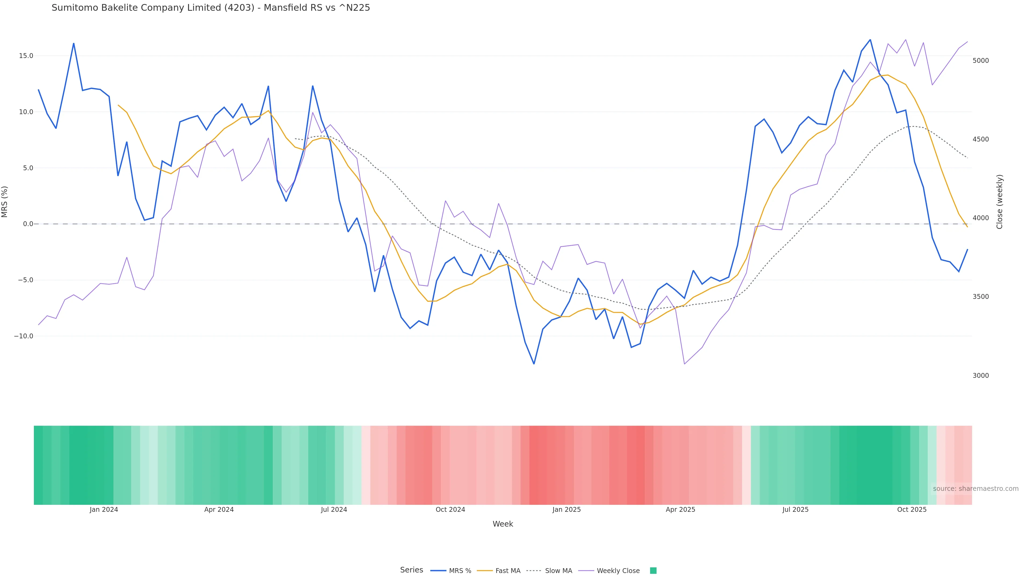Click the 5000 right axis tick label
The height and width of the screenshot is (580, 1032).
click(981, 60)
